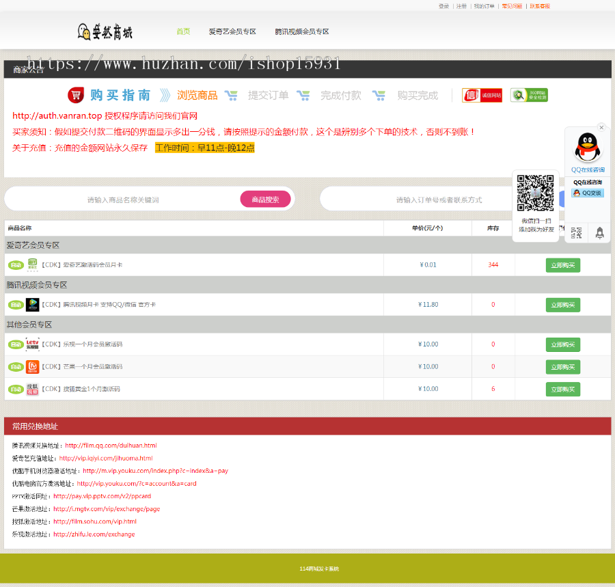
Task: Click the 商品搜索 button
Action: click(x=266, y=199)
